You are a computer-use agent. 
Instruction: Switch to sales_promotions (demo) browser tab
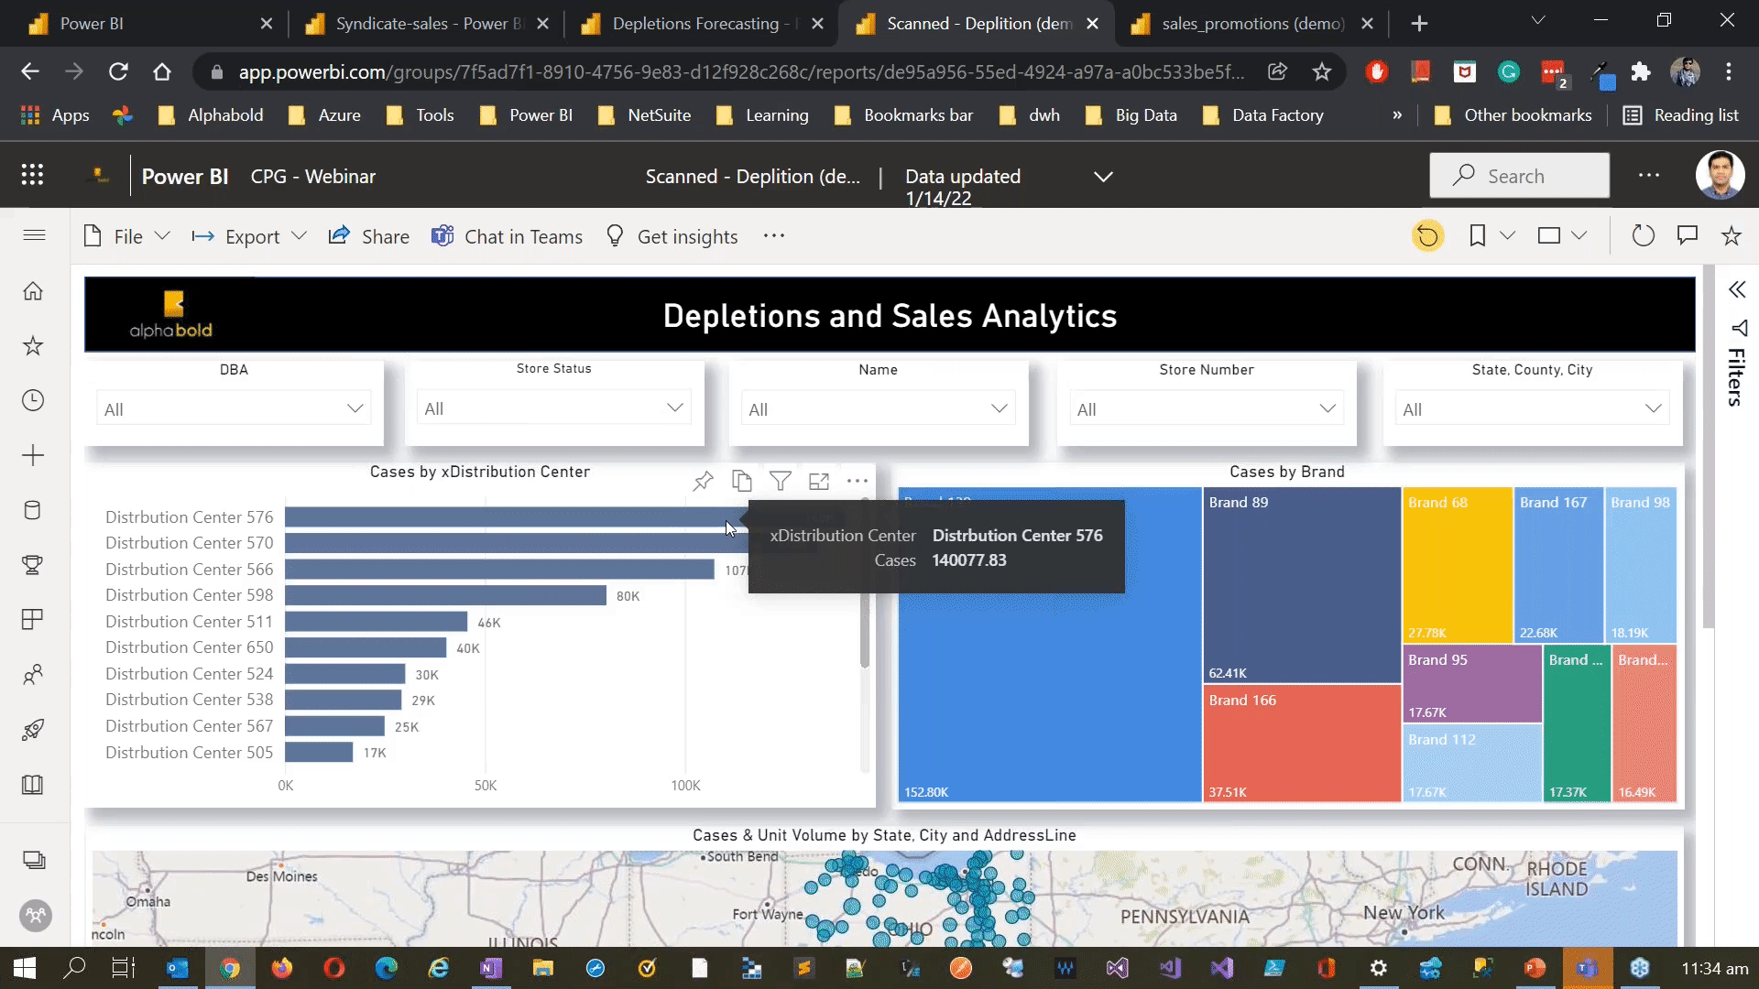pyautogui.click(x=1252, y=24)
